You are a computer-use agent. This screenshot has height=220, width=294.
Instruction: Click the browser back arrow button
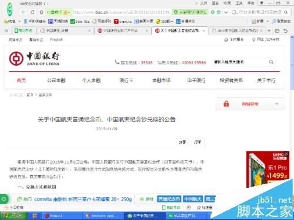[x=24, y=12]
